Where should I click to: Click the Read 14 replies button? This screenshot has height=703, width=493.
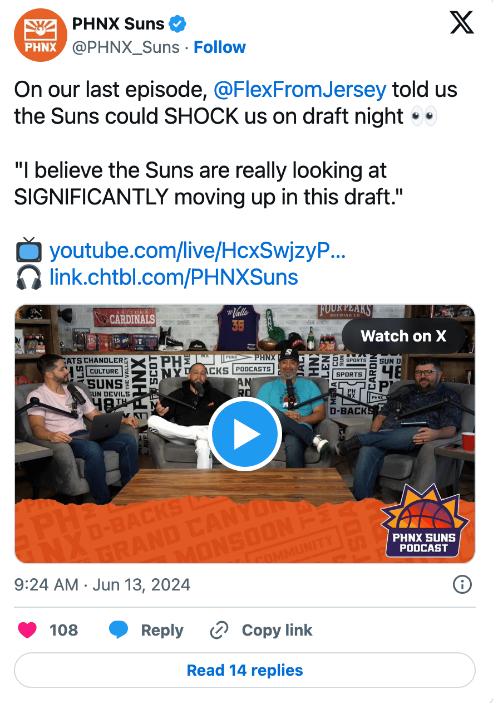pos(245,670)
